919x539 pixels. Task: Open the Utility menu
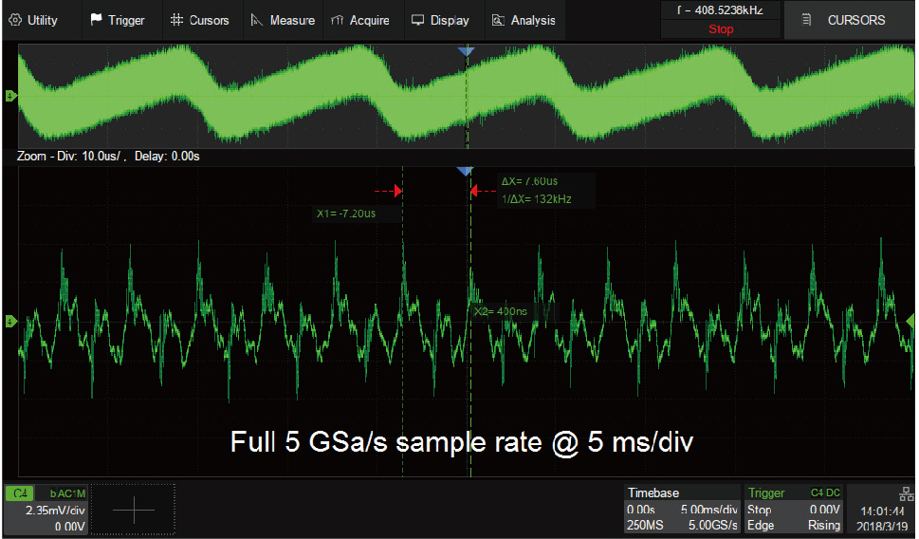(34, 20)
